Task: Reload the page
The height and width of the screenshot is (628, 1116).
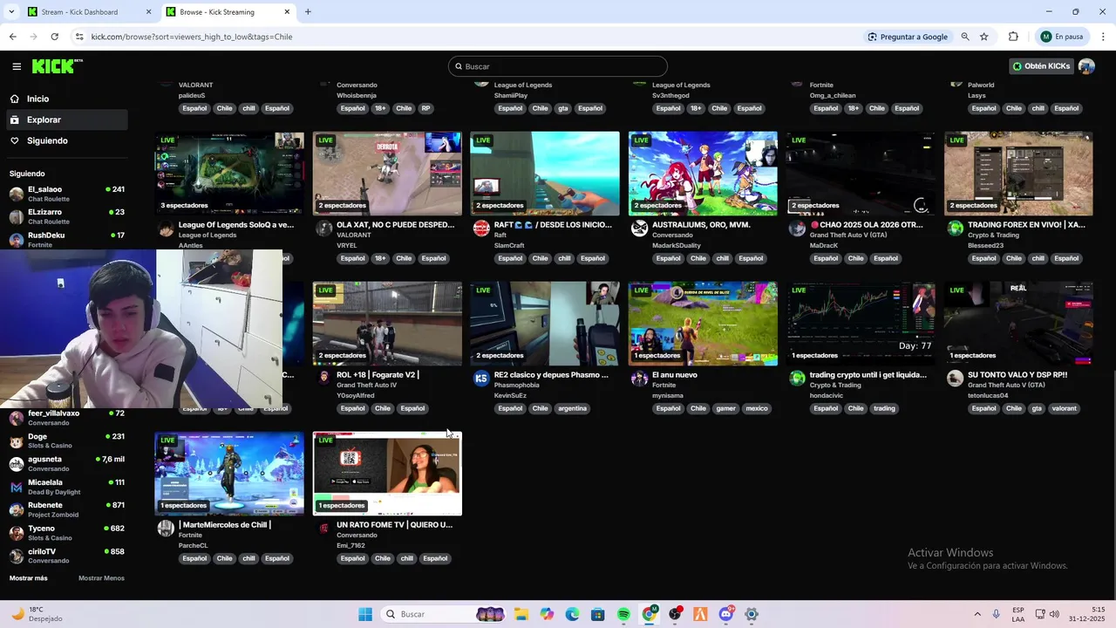Action: point(54,37)
